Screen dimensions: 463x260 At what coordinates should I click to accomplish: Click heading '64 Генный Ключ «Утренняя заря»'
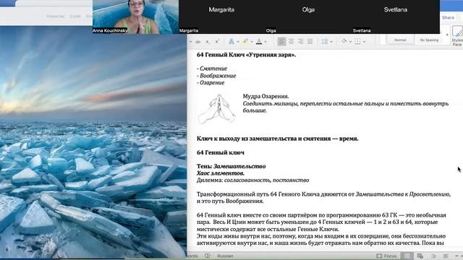pos(246,55)
